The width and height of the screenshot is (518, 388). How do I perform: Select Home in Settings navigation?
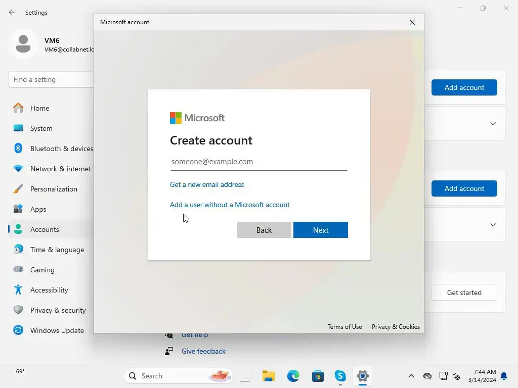coord(39,108)
